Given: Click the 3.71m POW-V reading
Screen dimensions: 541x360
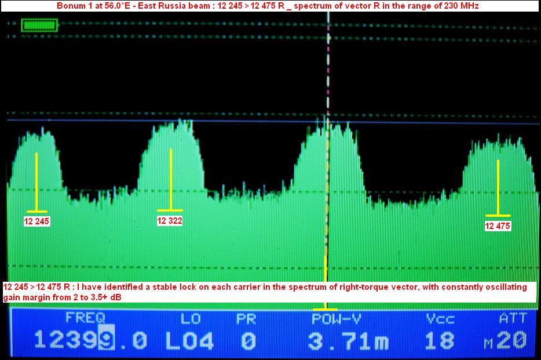Looking at the screenshot, I should click(347, 341).
